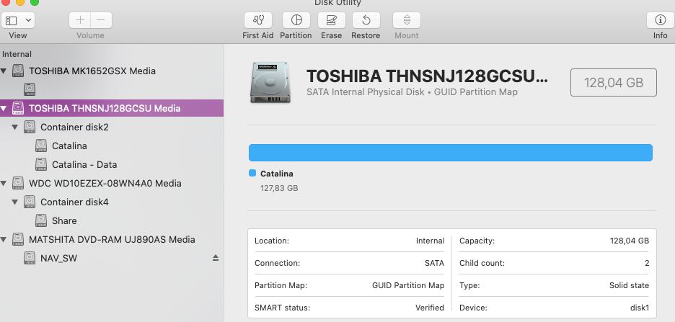Remove a volume with the minus button
The width and height of the screenshot is (675, 322).
(x=101, y=19)
